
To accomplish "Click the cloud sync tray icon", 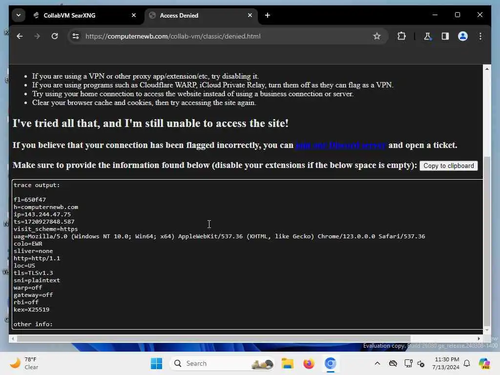I will (393, 363).
